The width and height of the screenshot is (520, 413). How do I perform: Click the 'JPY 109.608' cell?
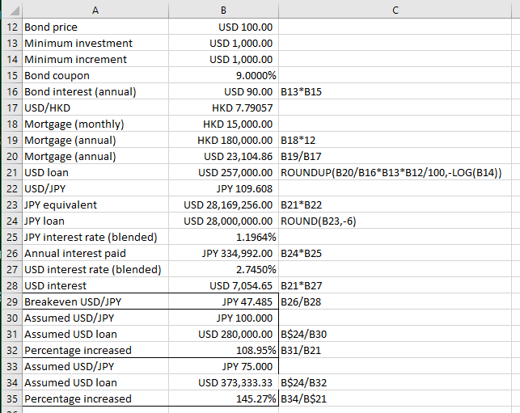click(x=223, y=188)
